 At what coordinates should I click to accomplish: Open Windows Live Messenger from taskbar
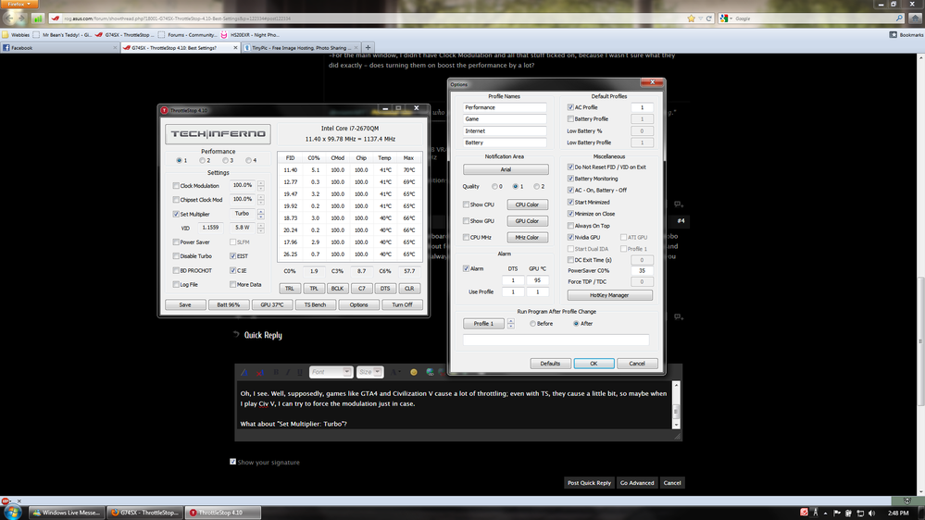tap(67, 513)
